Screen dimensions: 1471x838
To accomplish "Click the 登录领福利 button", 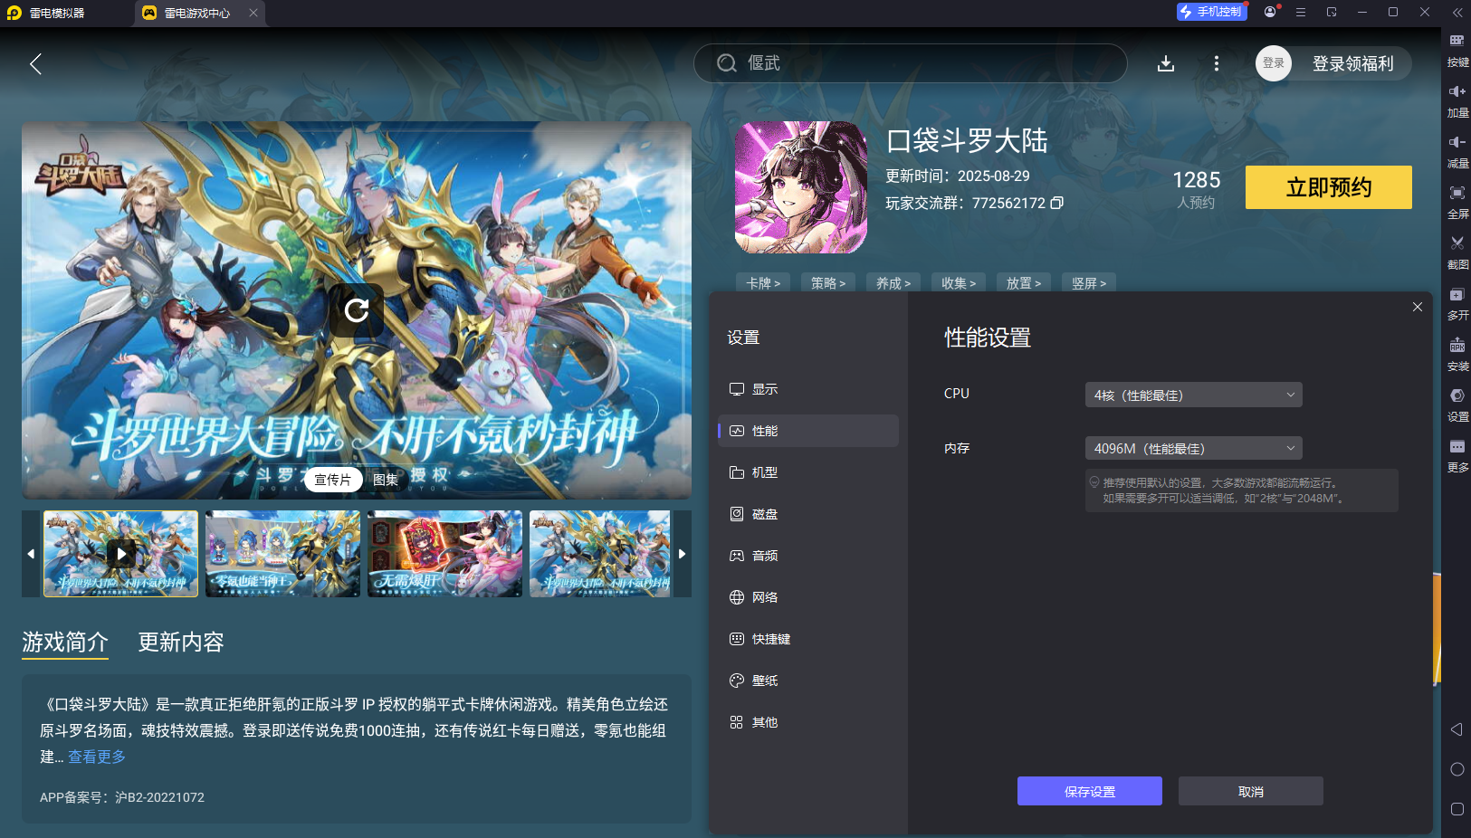I will point(1352,63).
